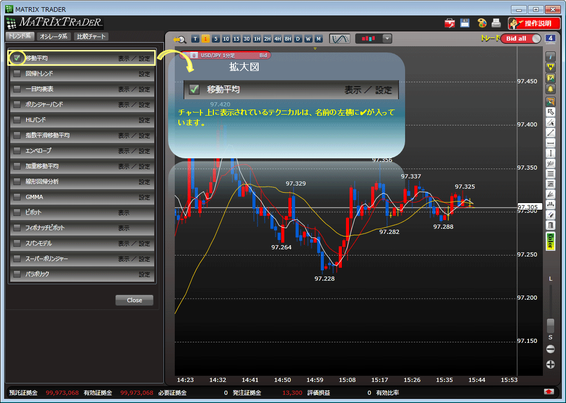Open the color palette icon

click(x=482, y=23)
